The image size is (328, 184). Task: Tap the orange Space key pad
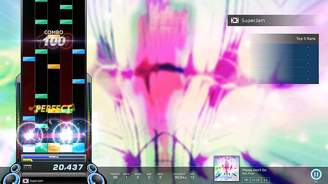[54, 148]
